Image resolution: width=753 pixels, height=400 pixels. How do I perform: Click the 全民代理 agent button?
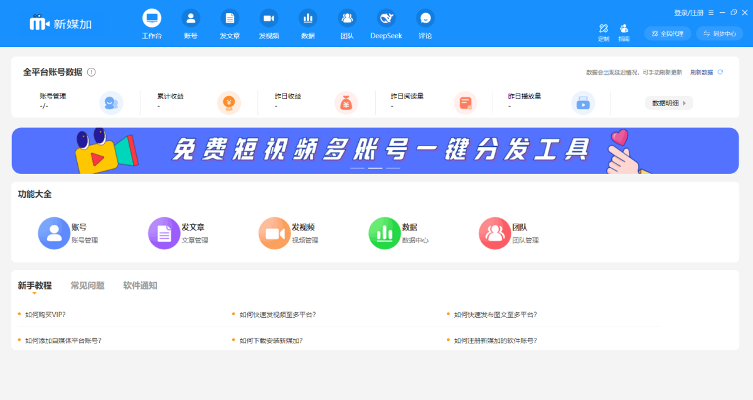(x=667, y=33)
